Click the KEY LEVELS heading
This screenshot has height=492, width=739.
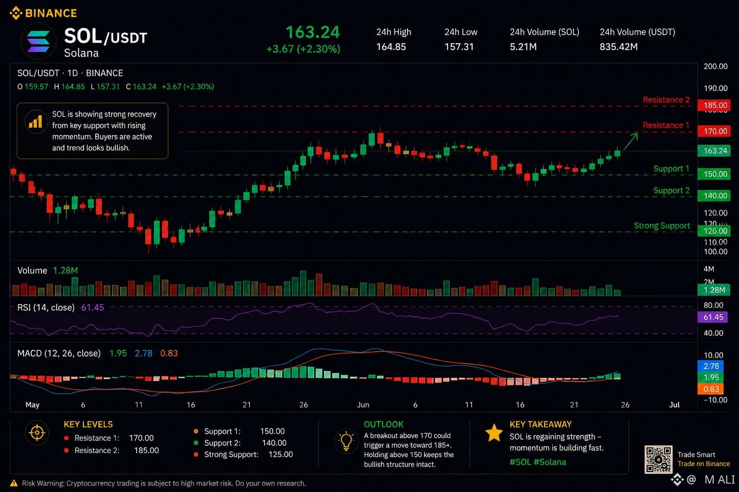tap(88, 424)
